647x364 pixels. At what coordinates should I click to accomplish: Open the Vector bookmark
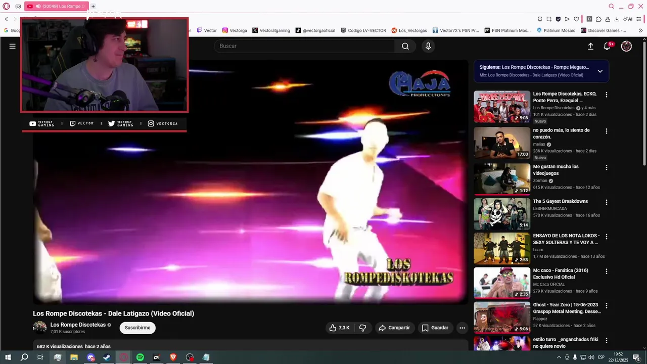[x=207, y=30]
